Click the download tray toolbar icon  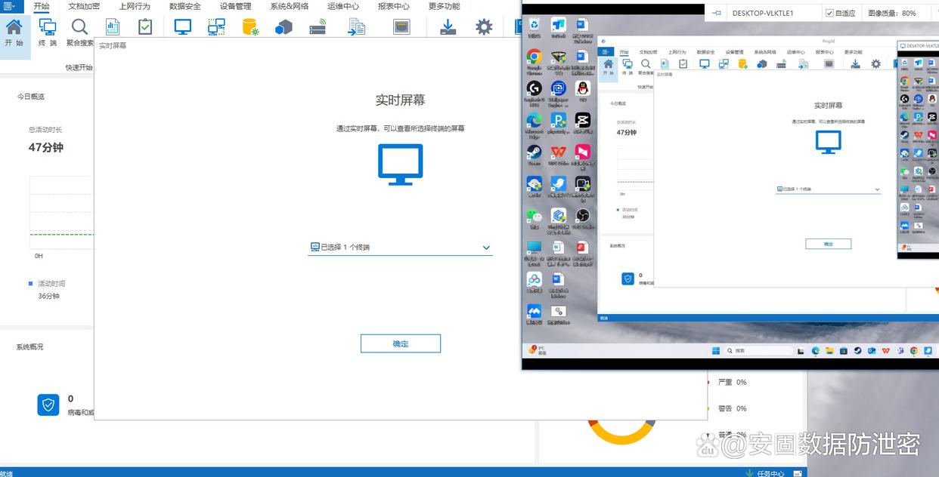(x=448, y=27)
